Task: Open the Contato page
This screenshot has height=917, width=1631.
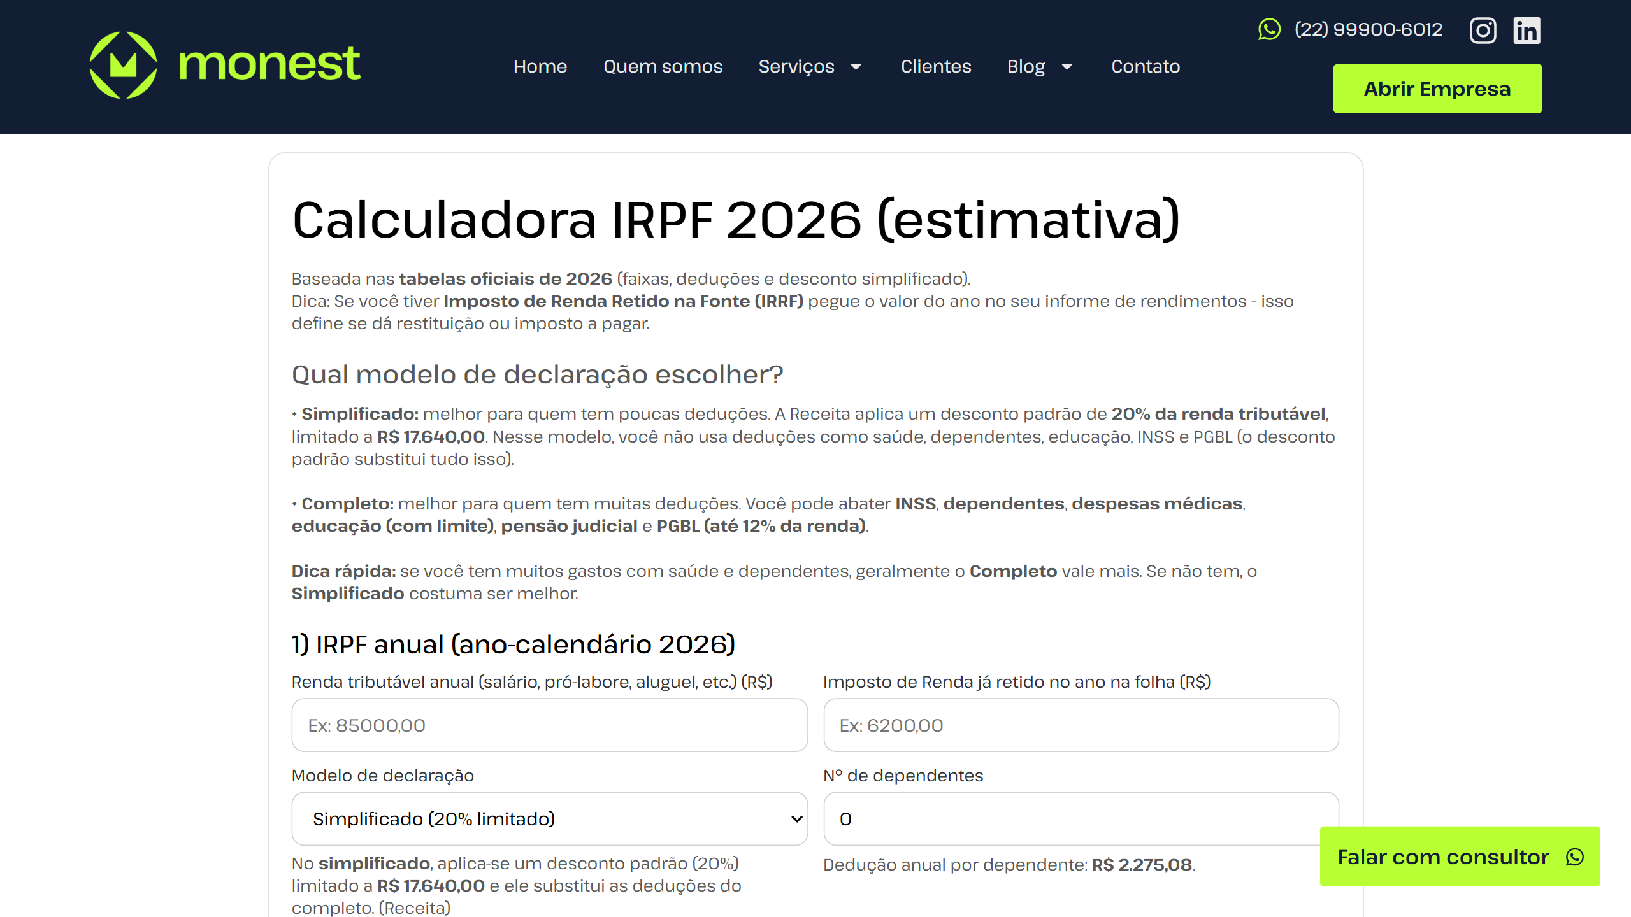Action: 1146,66
